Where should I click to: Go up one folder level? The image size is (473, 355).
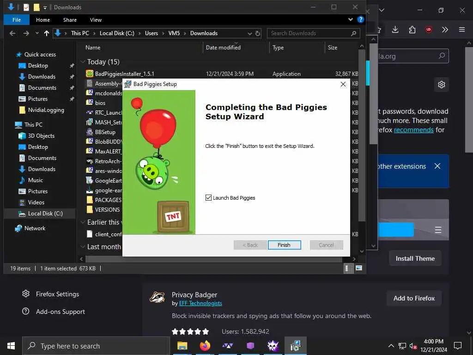pyautogui.click(x=47, y=33)
